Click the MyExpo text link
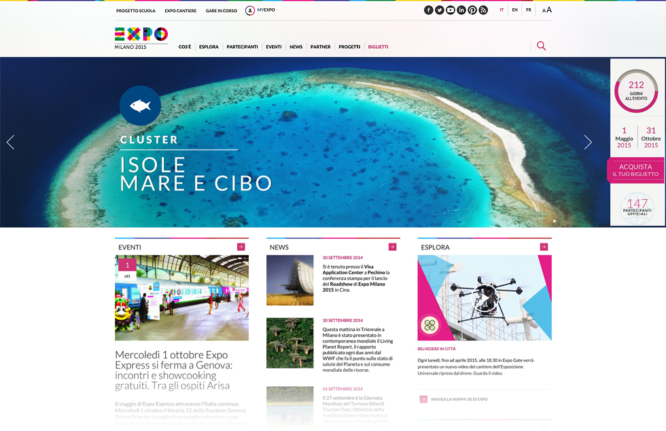The height and width of the screenshot is (431, 666). pyautogui.click(x=266, y=10)
